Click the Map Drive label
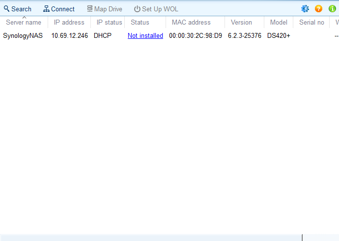Image resolution: width=339 pixels, height=241 pixels. pos(108,9)
